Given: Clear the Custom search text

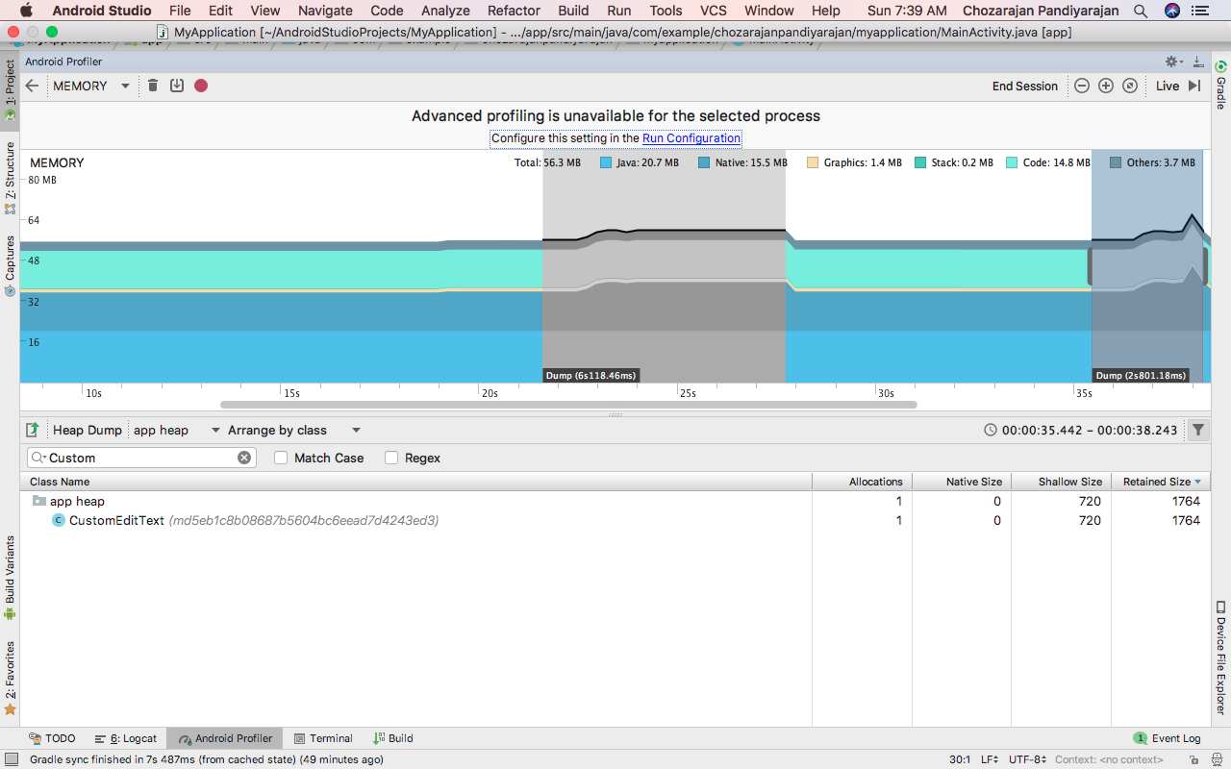Looking at the screenshot, I should (244, 458).
